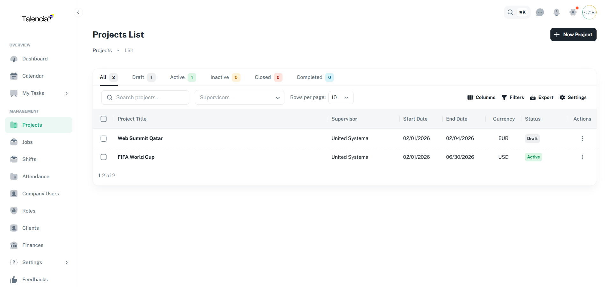Viewport: 609px width, 287px height.
Task: Open the chat messages icon
Action: (x=540, y=12)
